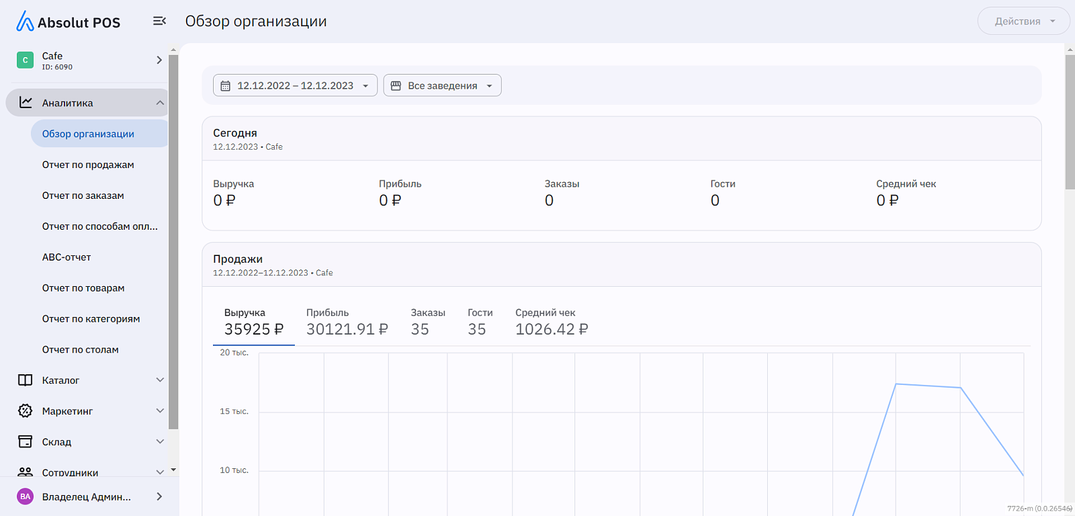Open Отчет по заказам
The image size is (1075, 516).
click(83, 196)
